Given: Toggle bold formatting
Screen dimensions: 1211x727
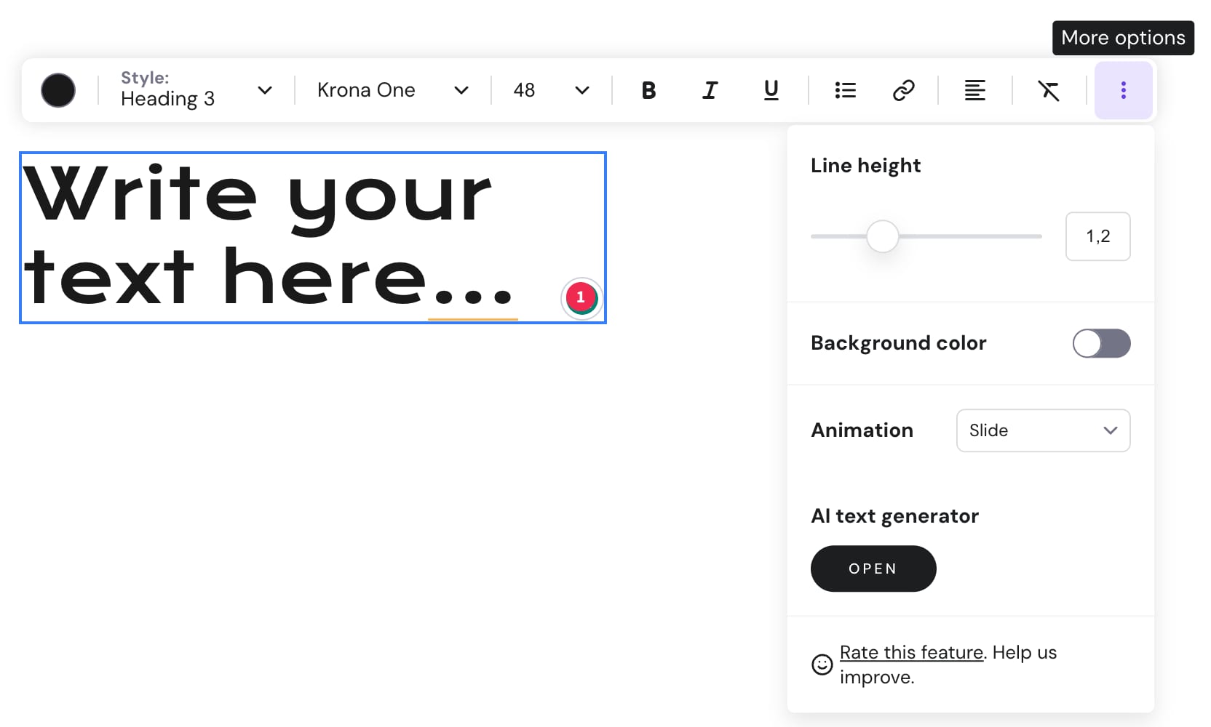Looking at the screenshot, I should (648, 90).
